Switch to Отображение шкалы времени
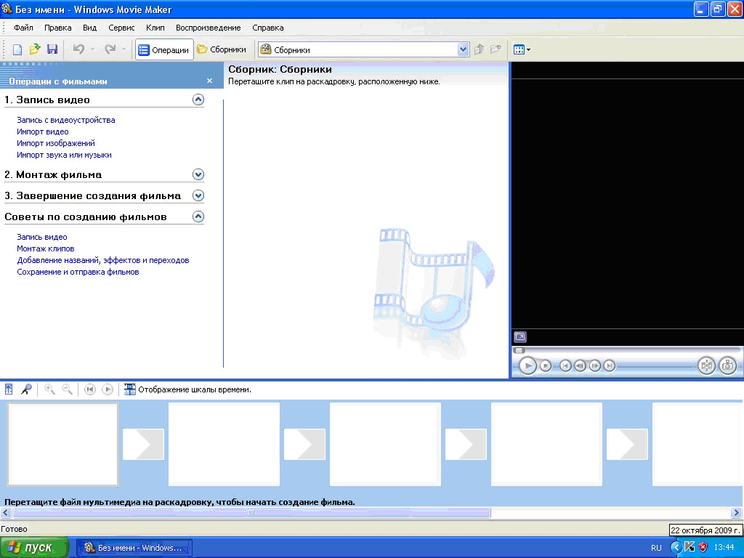 click(187, 389)
